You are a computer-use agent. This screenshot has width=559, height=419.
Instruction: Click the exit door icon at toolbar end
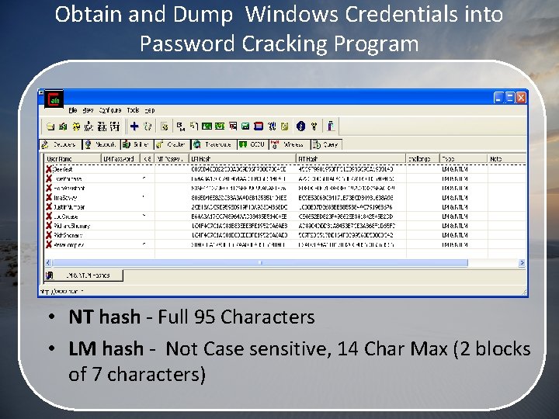click(331, 126)
